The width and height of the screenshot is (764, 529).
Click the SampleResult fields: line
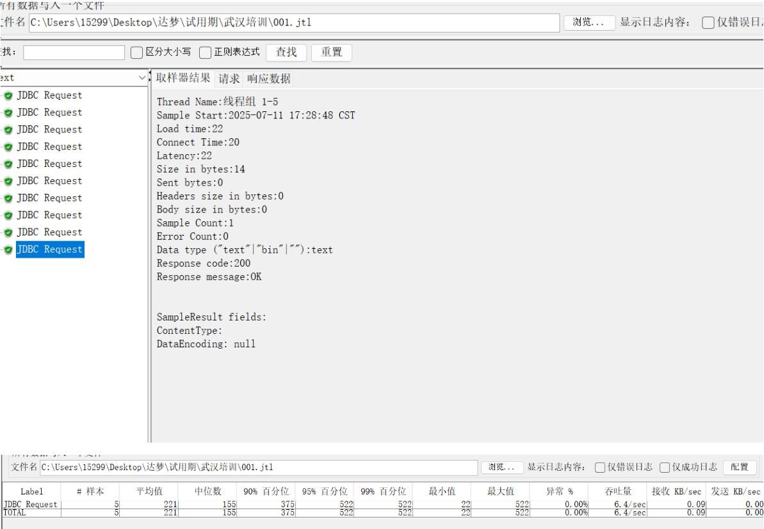click(211, 317)
